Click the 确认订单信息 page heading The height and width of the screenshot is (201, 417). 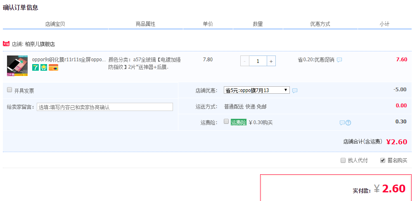click(21, 7)
